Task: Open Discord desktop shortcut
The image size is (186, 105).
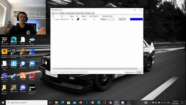Action: (23, 88)
